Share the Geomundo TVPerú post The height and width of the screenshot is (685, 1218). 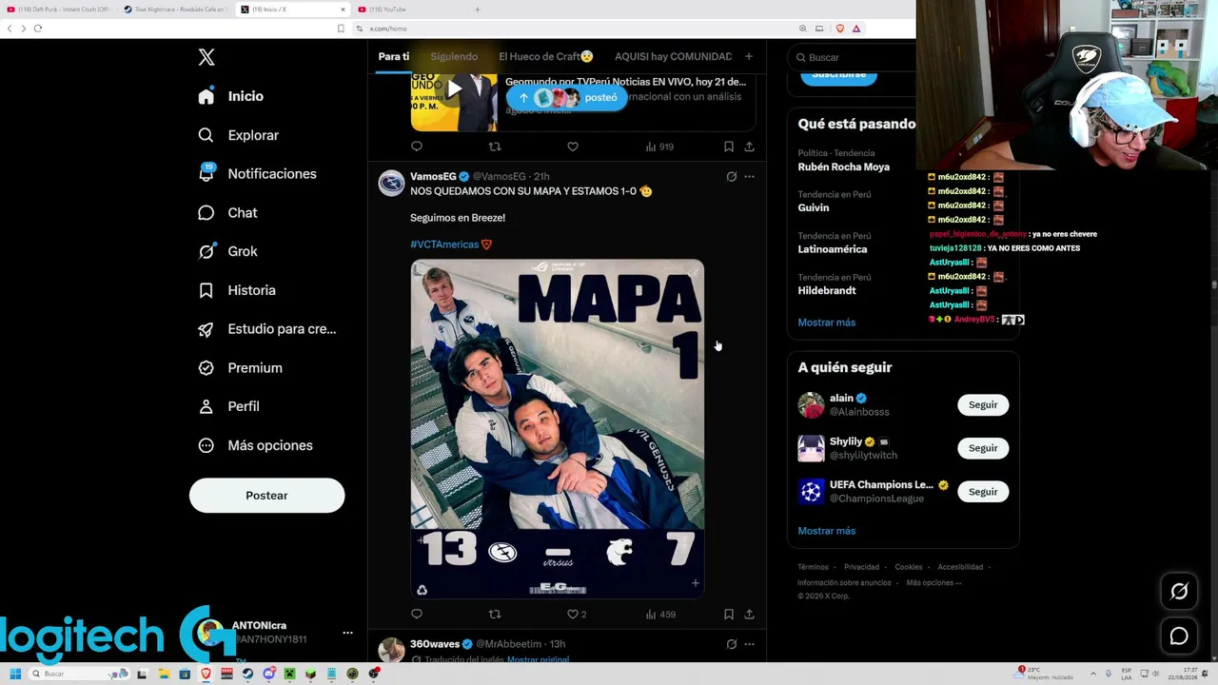click(750, 147)
